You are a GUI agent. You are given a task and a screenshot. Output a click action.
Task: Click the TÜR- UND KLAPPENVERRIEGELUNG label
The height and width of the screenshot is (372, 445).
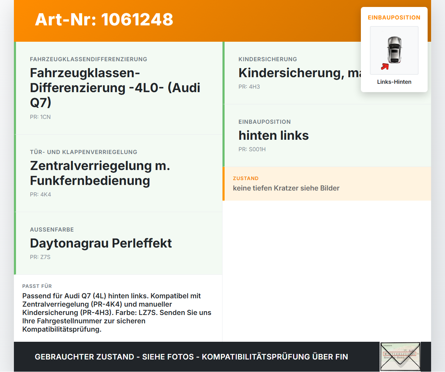(x=83, y=152)
